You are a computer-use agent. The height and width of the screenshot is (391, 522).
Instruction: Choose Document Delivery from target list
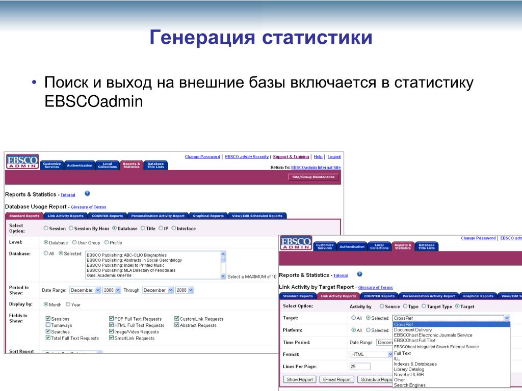(x=413, y=330)
